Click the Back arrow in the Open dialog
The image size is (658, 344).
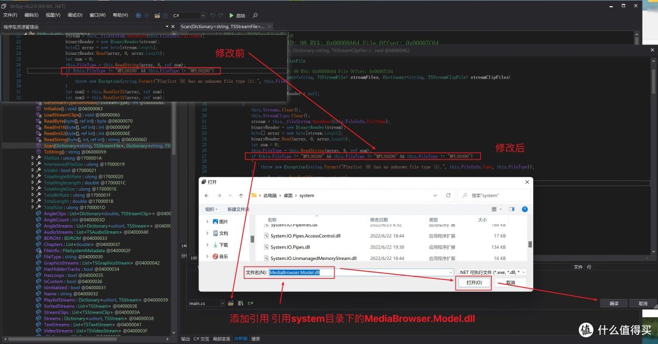pyautogui.click(x=207, y=195)
